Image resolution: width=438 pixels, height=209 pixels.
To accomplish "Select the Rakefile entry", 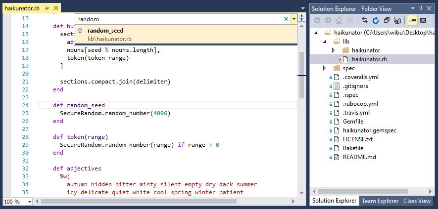I will tap(353, 148).
